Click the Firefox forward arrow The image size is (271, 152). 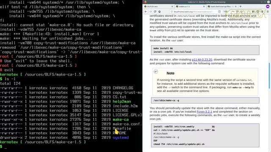(150, 11)
